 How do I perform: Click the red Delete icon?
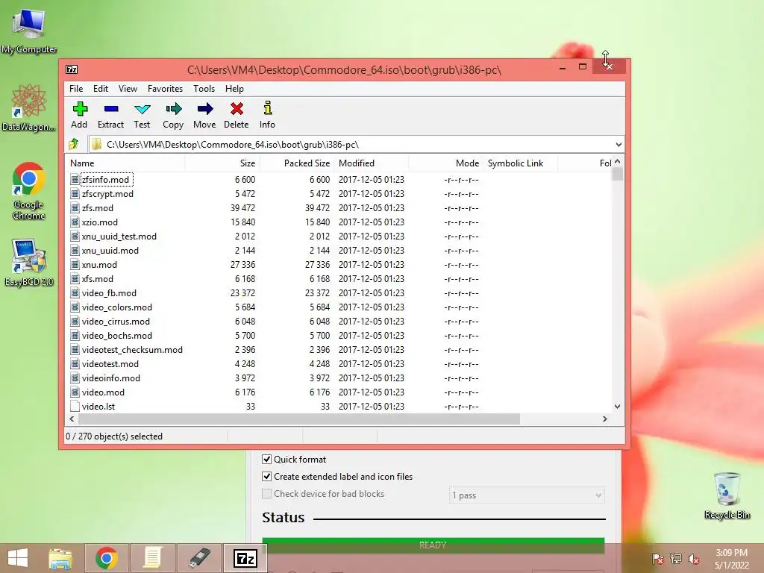click(x=237, y=109)
